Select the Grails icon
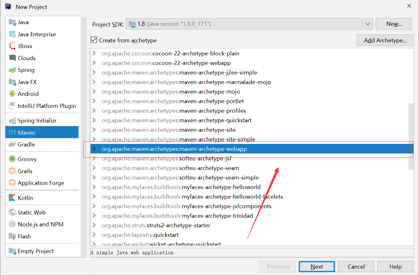Viewport: 419px width, 276px height. coord(12,171)
